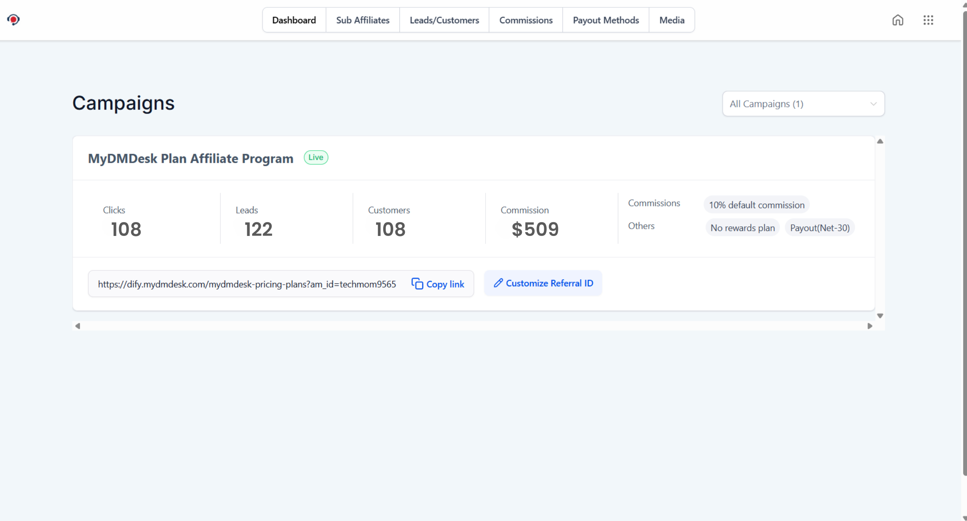
Task: Click the Commissions label in the card
Action: pos(654,203)
